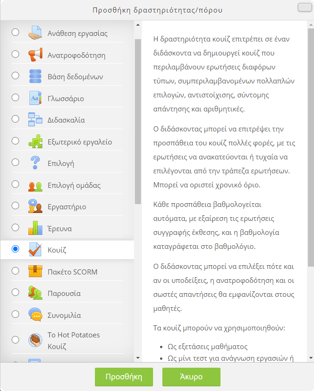Click the Επιλογή ομάδας label
The width and height of the screenshot is (314, 391).
point(74,185)
